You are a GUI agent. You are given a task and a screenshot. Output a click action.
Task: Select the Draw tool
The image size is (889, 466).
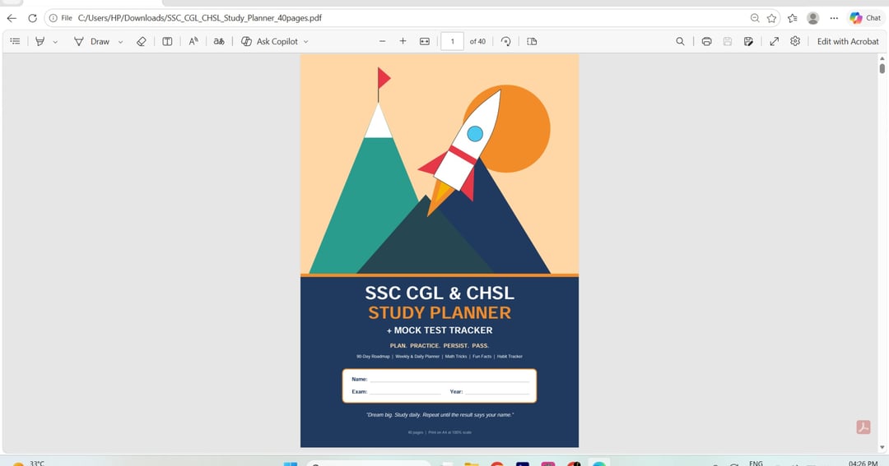point(92,41)
